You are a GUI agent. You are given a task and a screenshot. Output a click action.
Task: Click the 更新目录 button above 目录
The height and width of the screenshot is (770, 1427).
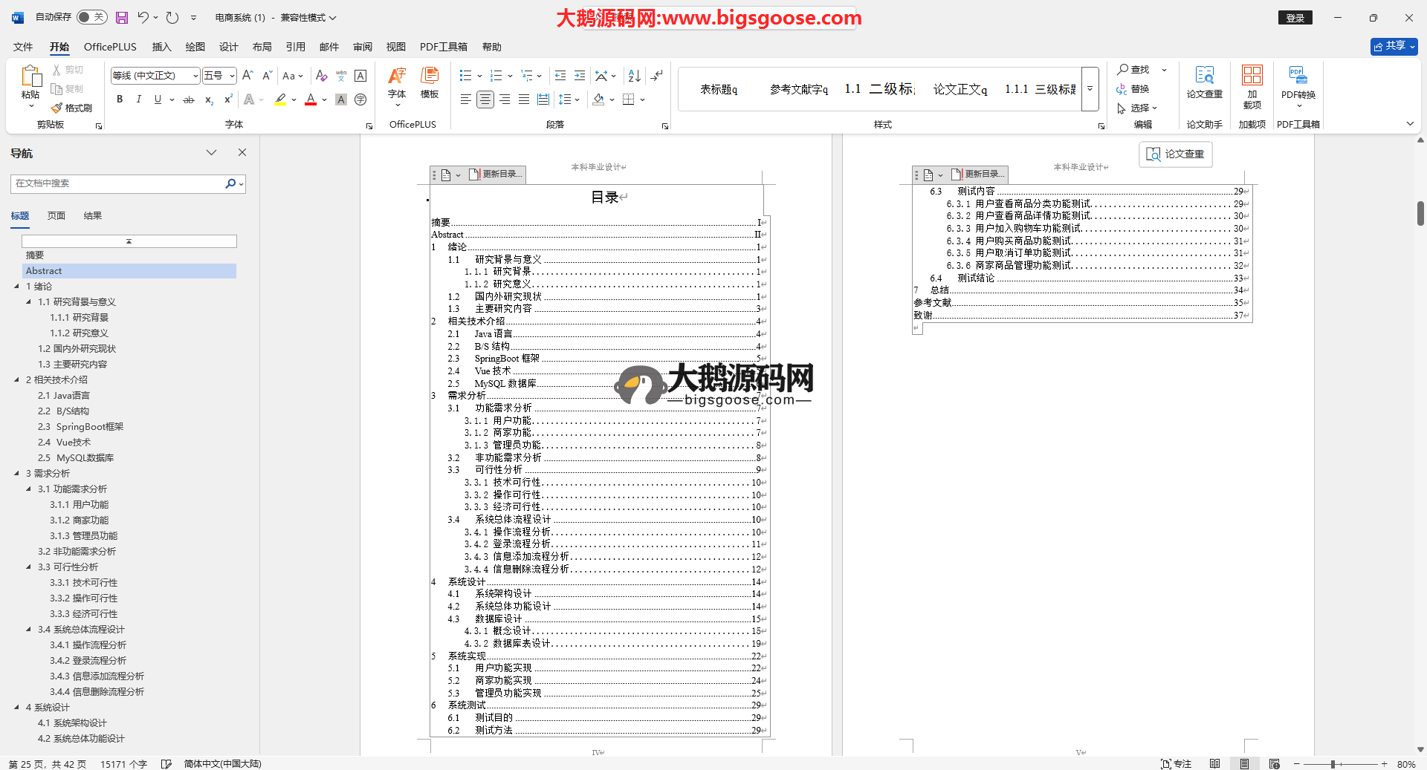coord(498,174)
